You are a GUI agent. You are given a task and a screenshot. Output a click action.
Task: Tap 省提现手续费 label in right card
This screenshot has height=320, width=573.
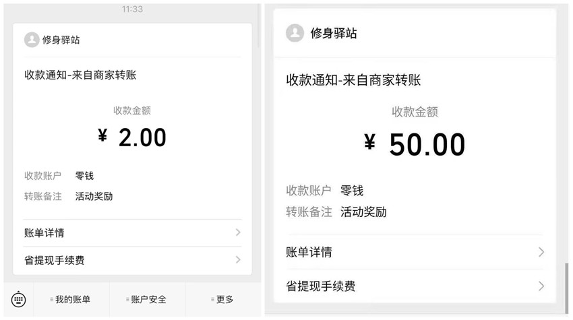click(320, 286)
